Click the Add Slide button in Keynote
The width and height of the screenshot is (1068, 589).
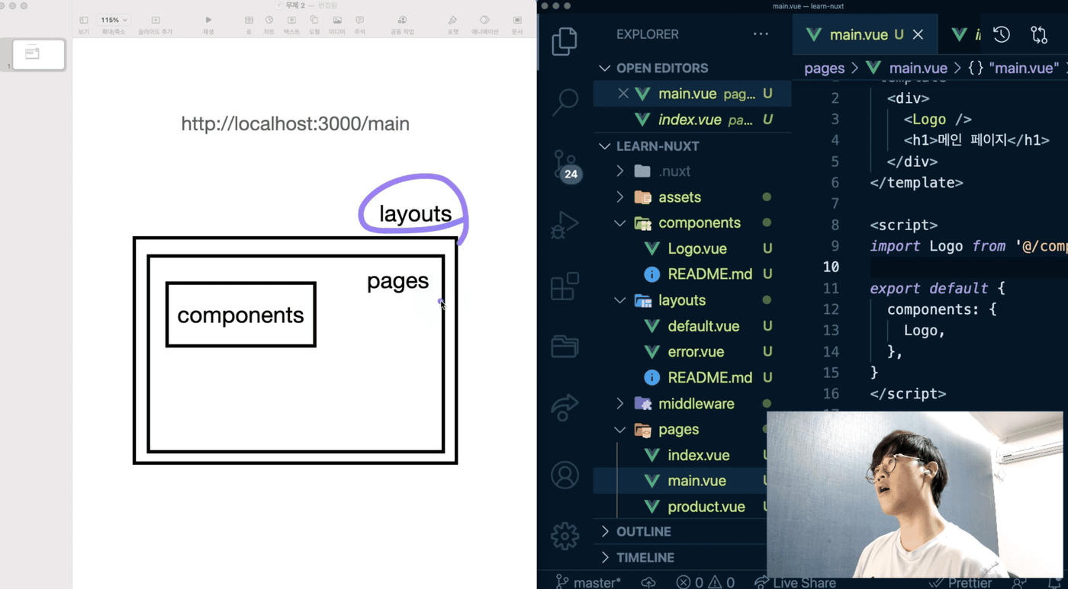[x=155, y=24]
